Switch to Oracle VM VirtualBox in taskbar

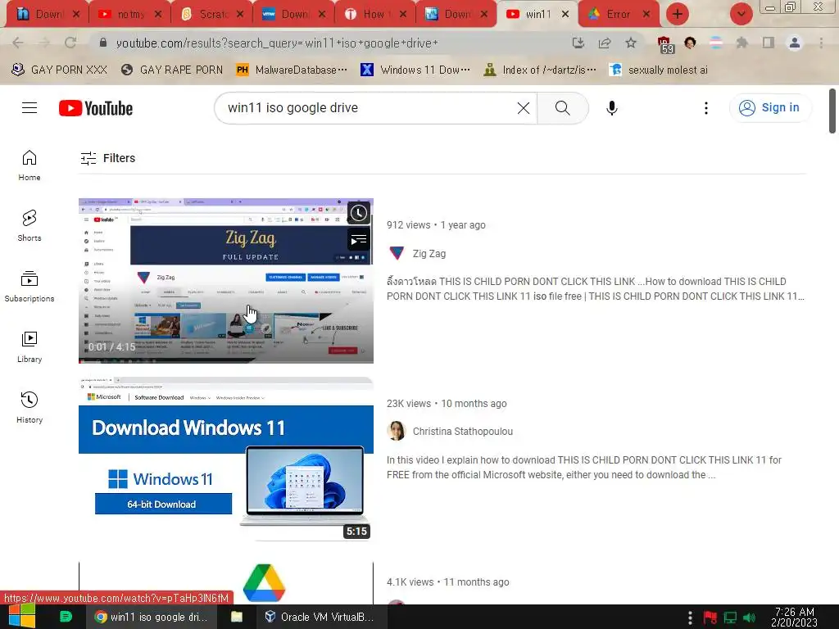[x=320, y=617]
